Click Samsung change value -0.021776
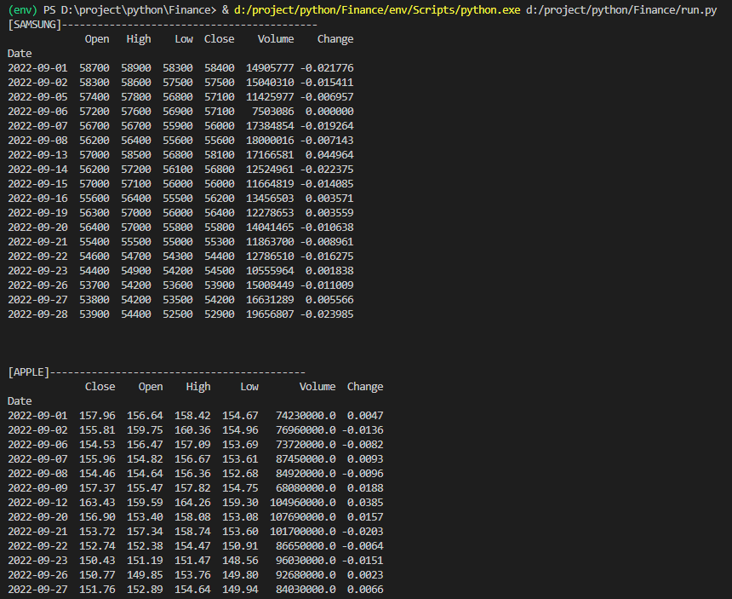 (327, 68)
